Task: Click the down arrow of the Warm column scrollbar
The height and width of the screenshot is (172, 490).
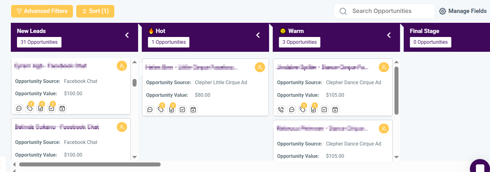Action: tap(396, 157)
